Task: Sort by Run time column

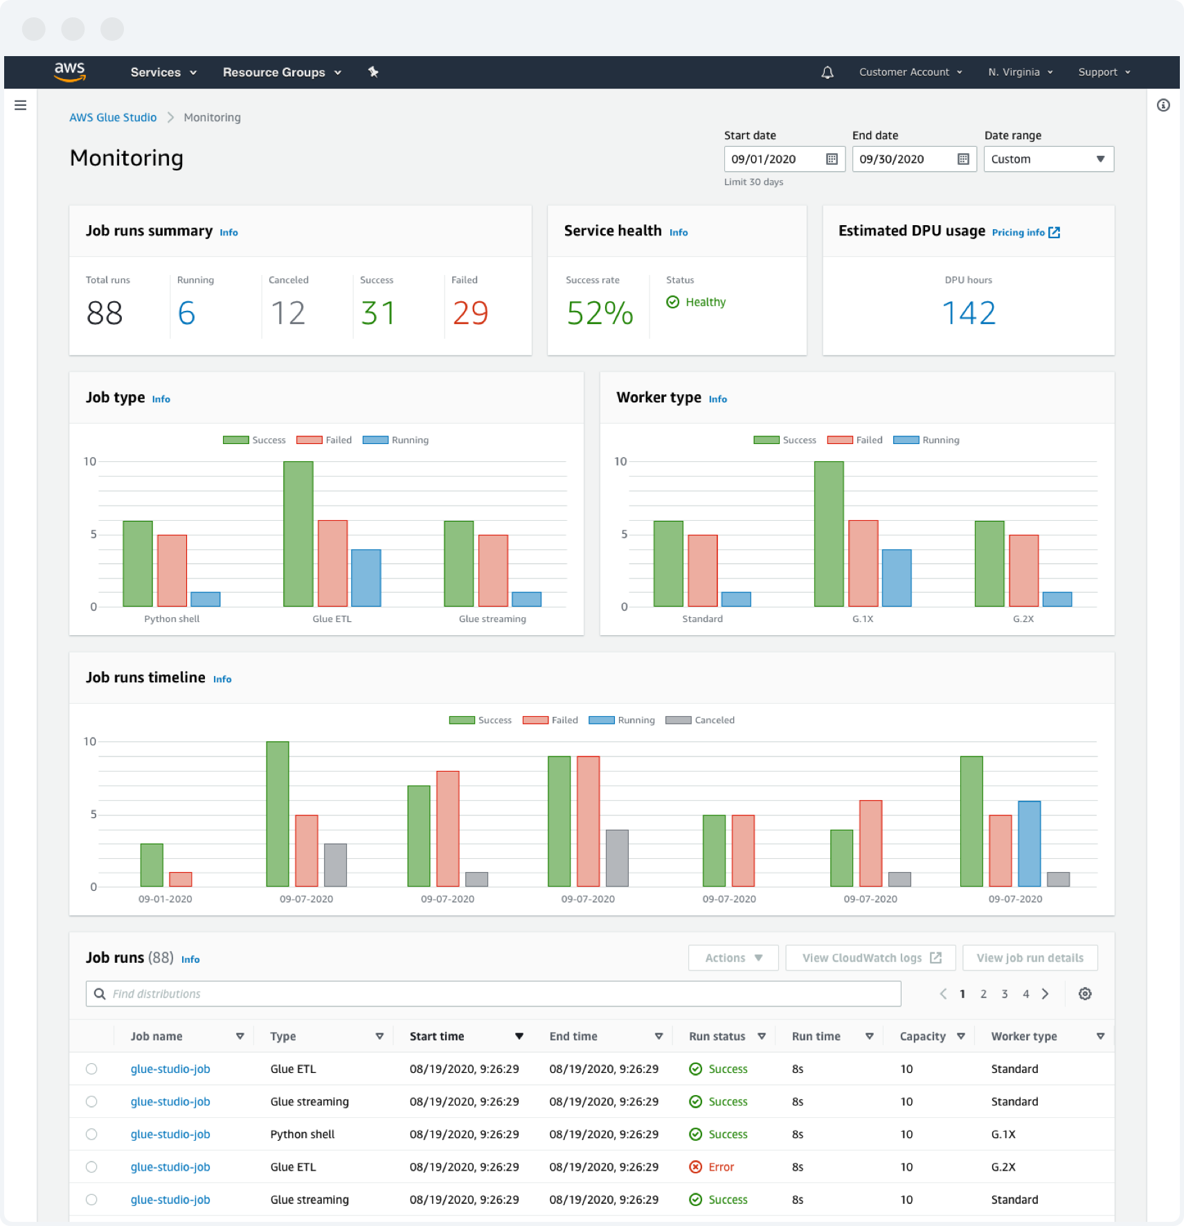Action: 869,1036
